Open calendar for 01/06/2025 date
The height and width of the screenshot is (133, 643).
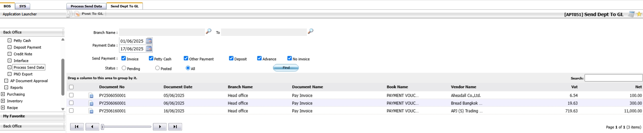pos(149,41)
